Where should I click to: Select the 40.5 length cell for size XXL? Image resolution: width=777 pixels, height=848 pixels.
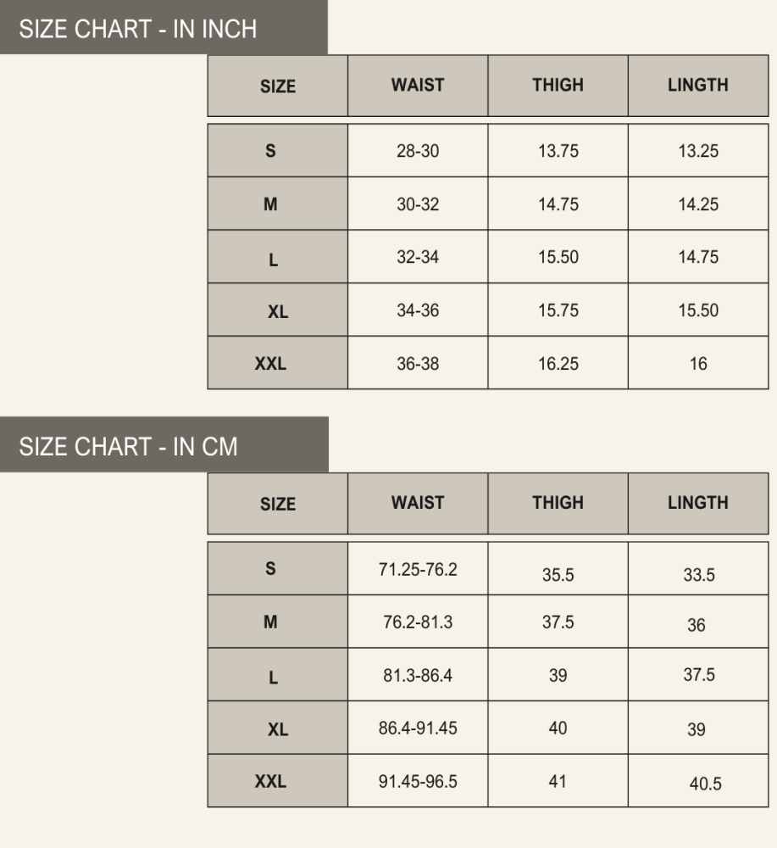point(705,784)
